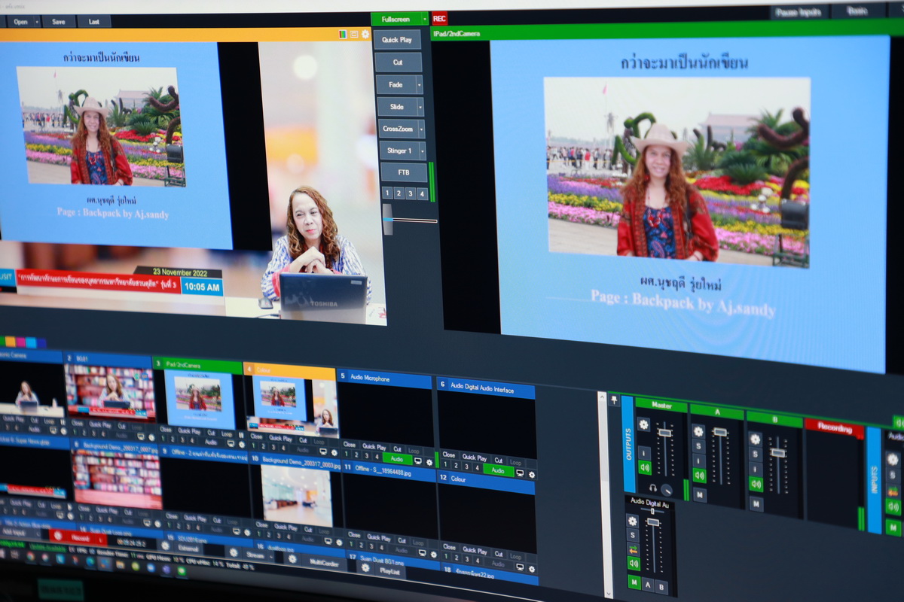Click monitor icon on Audio Microphone input
Image resolution: width=904 pixels, height=602 pixels.
418,461
